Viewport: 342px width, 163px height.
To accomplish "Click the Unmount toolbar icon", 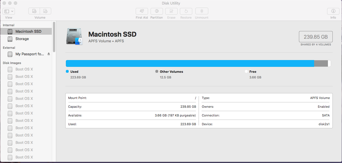I will click(x=202, y=11).
